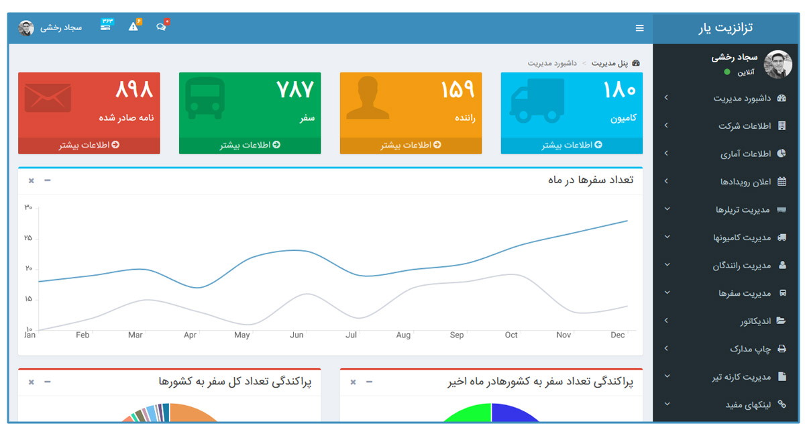Collapse chevron beside لینکهای مفید
Image resolution: width=805 pixels, height=436 pixels.
click(x=667, y=404)
